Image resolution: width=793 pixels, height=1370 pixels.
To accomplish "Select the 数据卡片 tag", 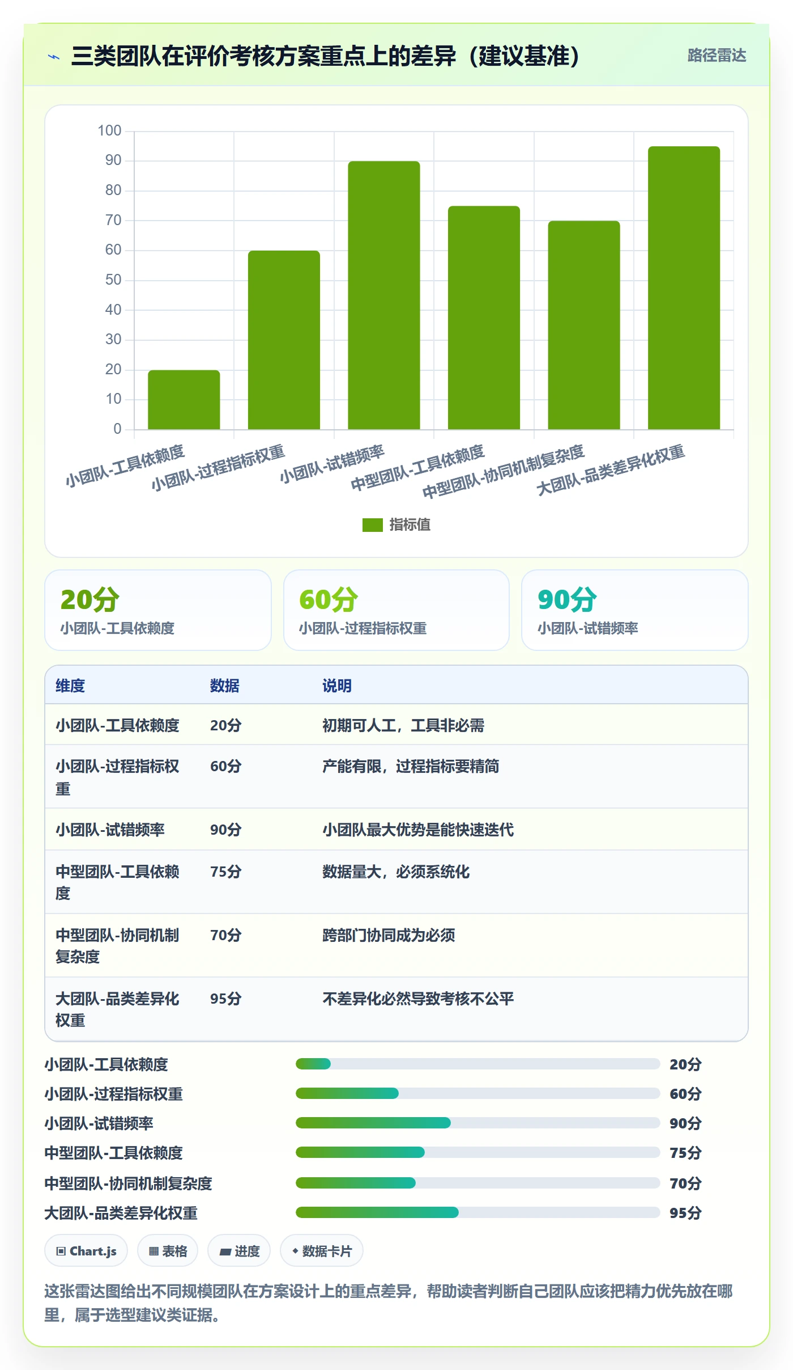I will click(x=322, y=1250).
